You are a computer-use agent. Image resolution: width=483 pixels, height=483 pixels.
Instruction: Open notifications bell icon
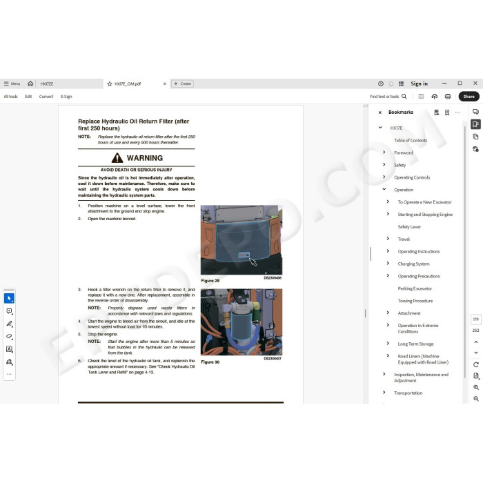[391, 83]
